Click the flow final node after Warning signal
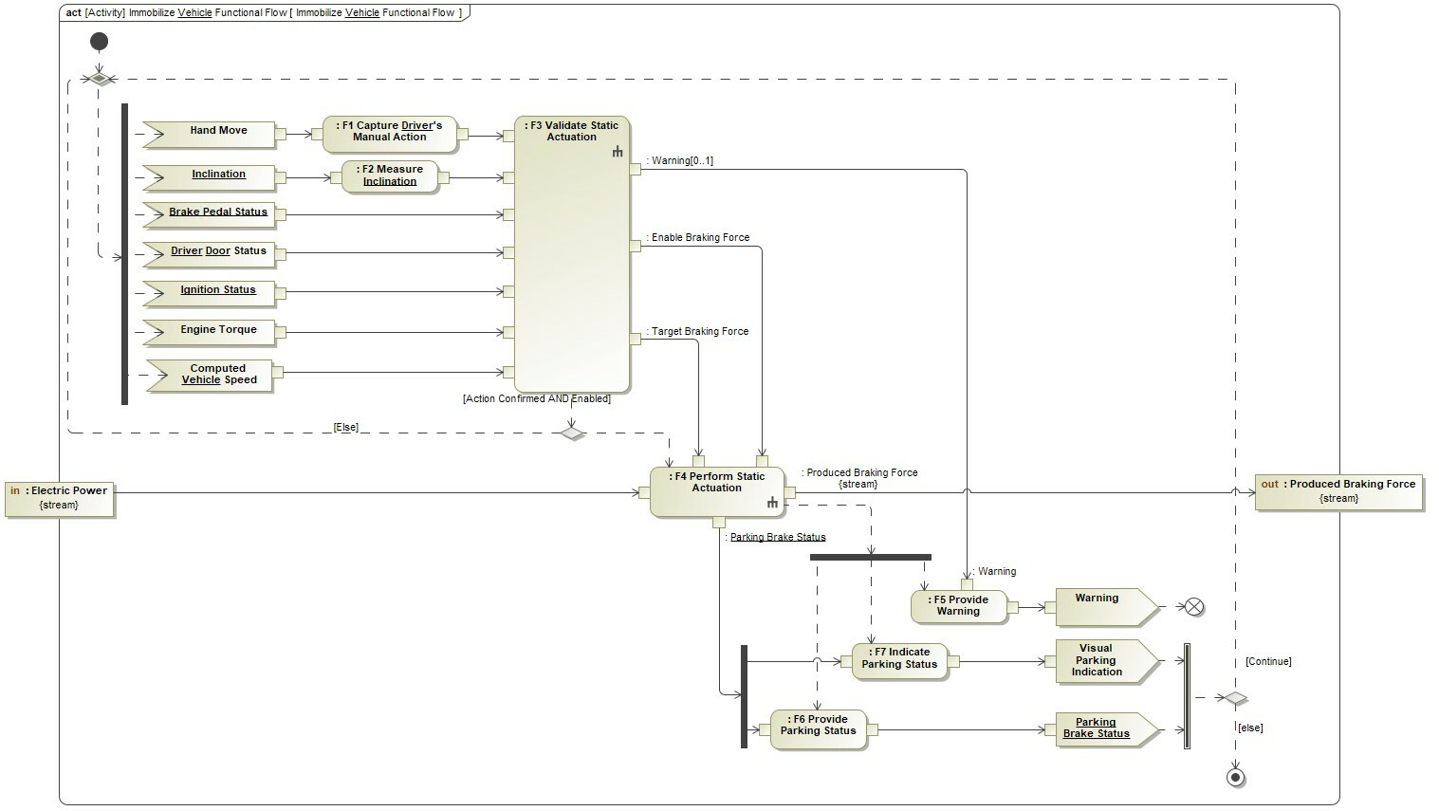1439x811 pixels. [1194, 607]
